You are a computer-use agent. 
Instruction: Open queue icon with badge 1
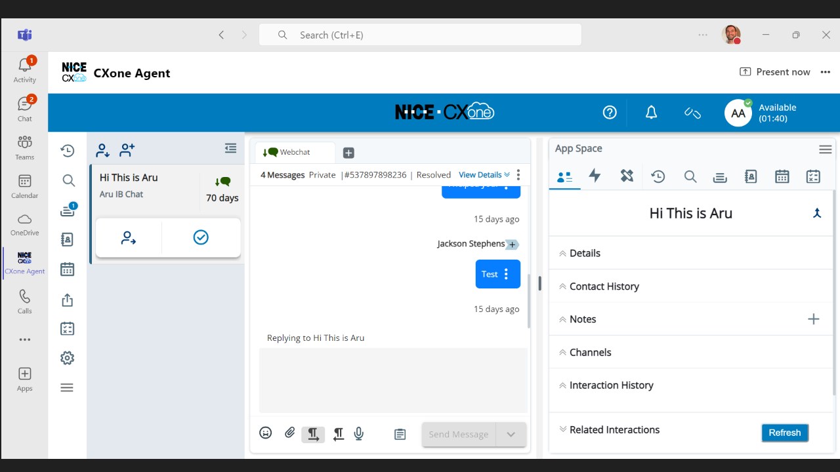click(x=68, y=210)
